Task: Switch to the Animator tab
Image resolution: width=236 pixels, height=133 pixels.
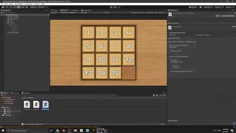Action: click(x=74, y=10)
